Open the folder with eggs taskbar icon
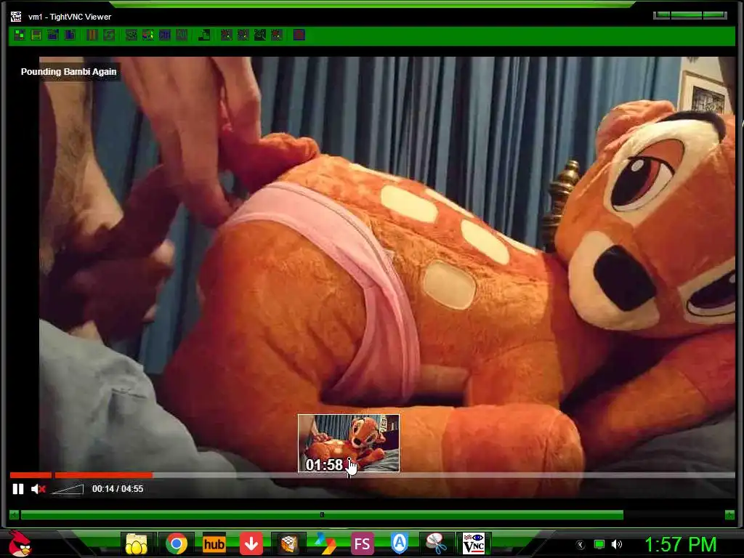 [x=136, y=543]
